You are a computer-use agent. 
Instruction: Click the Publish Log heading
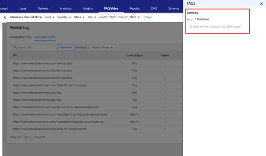(19, 28)
